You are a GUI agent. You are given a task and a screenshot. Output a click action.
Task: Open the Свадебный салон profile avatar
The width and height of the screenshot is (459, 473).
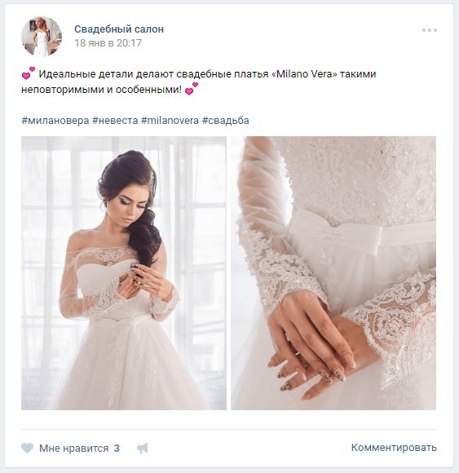(x=42, y=37)
